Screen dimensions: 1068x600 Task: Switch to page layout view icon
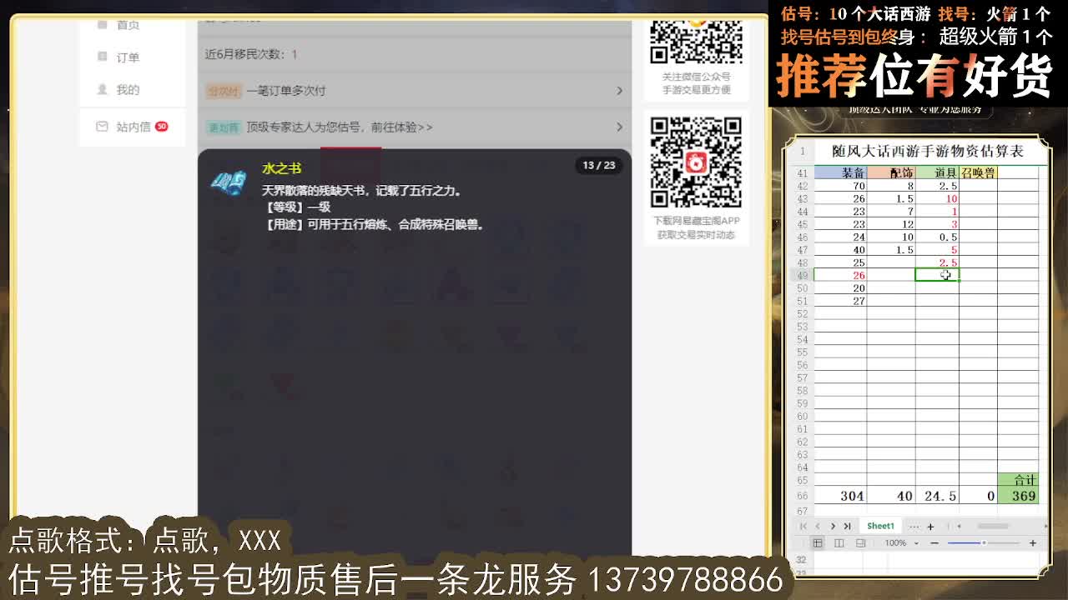tap(841, 542)
